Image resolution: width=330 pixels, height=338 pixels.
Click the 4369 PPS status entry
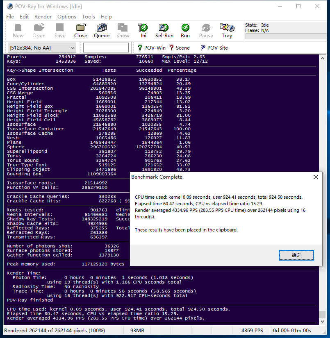pyautogui.click(x=252, y=331)
